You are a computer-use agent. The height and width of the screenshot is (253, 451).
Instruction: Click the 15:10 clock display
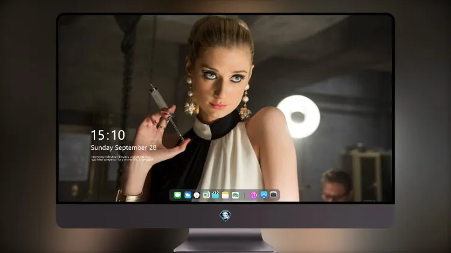(108, 135)
